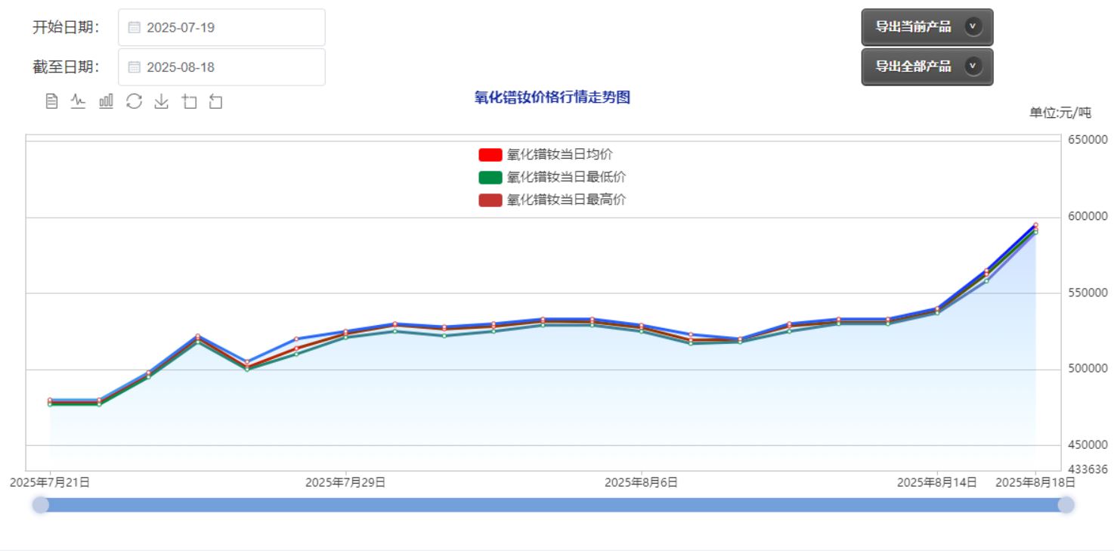The image size is (1114, 551).
Task: Click the right handle of zoom slider
Action: pyautogui.click(x=1066, y=505)
